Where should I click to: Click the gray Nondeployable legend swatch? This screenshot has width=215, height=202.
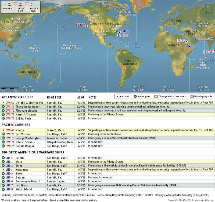192,96
